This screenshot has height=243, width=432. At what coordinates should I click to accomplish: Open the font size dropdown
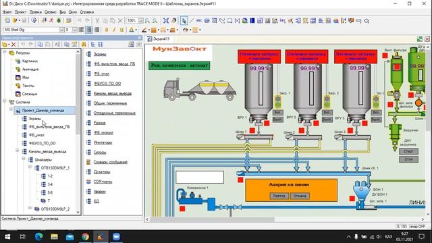point(74,30)
